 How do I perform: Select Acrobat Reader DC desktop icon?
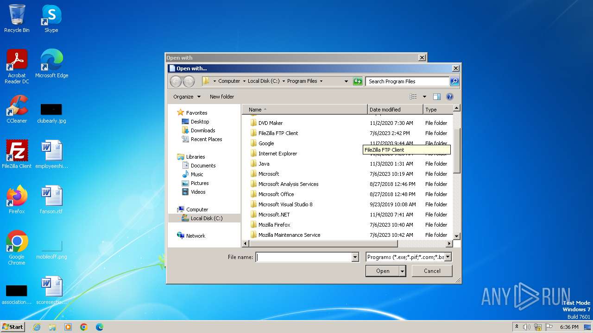pyautogui.click(x=17, y=67)
